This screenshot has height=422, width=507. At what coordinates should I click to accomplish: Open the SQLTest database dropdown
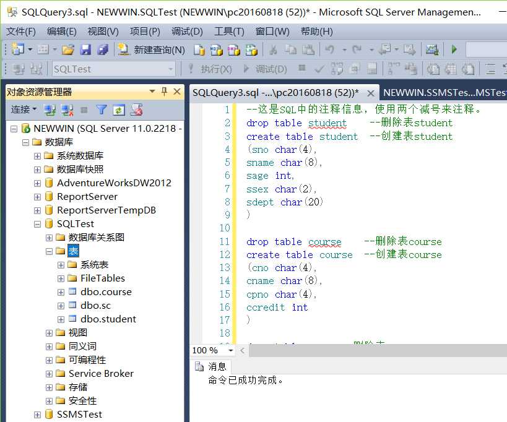tap(170, 69)
